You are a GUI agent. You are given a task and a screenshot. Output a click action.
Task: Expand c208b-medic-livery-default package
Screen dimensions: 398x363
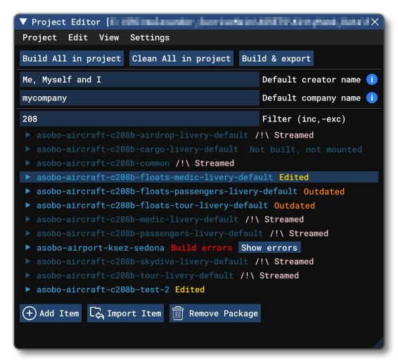click(28, 220)
